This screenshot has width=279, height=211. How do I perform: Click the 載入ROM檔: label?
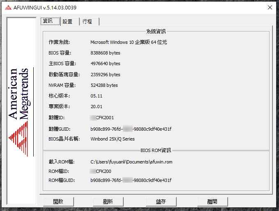point(62,162)
